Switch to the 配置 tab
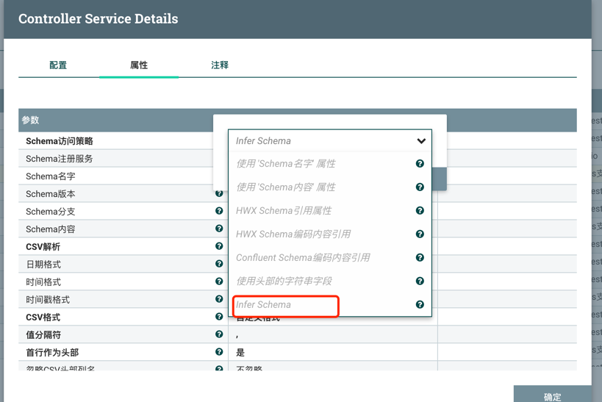 pos(58,65)
